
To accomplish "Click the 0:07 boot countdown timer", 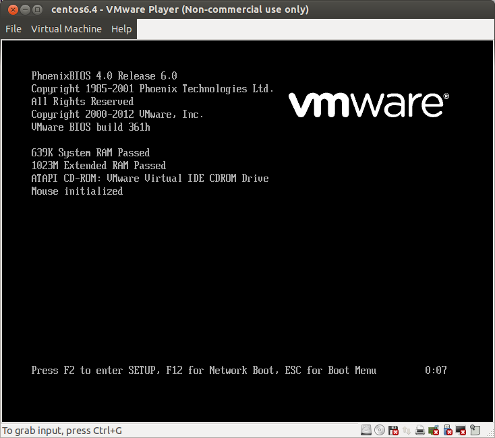I will (x=436, y=370).
